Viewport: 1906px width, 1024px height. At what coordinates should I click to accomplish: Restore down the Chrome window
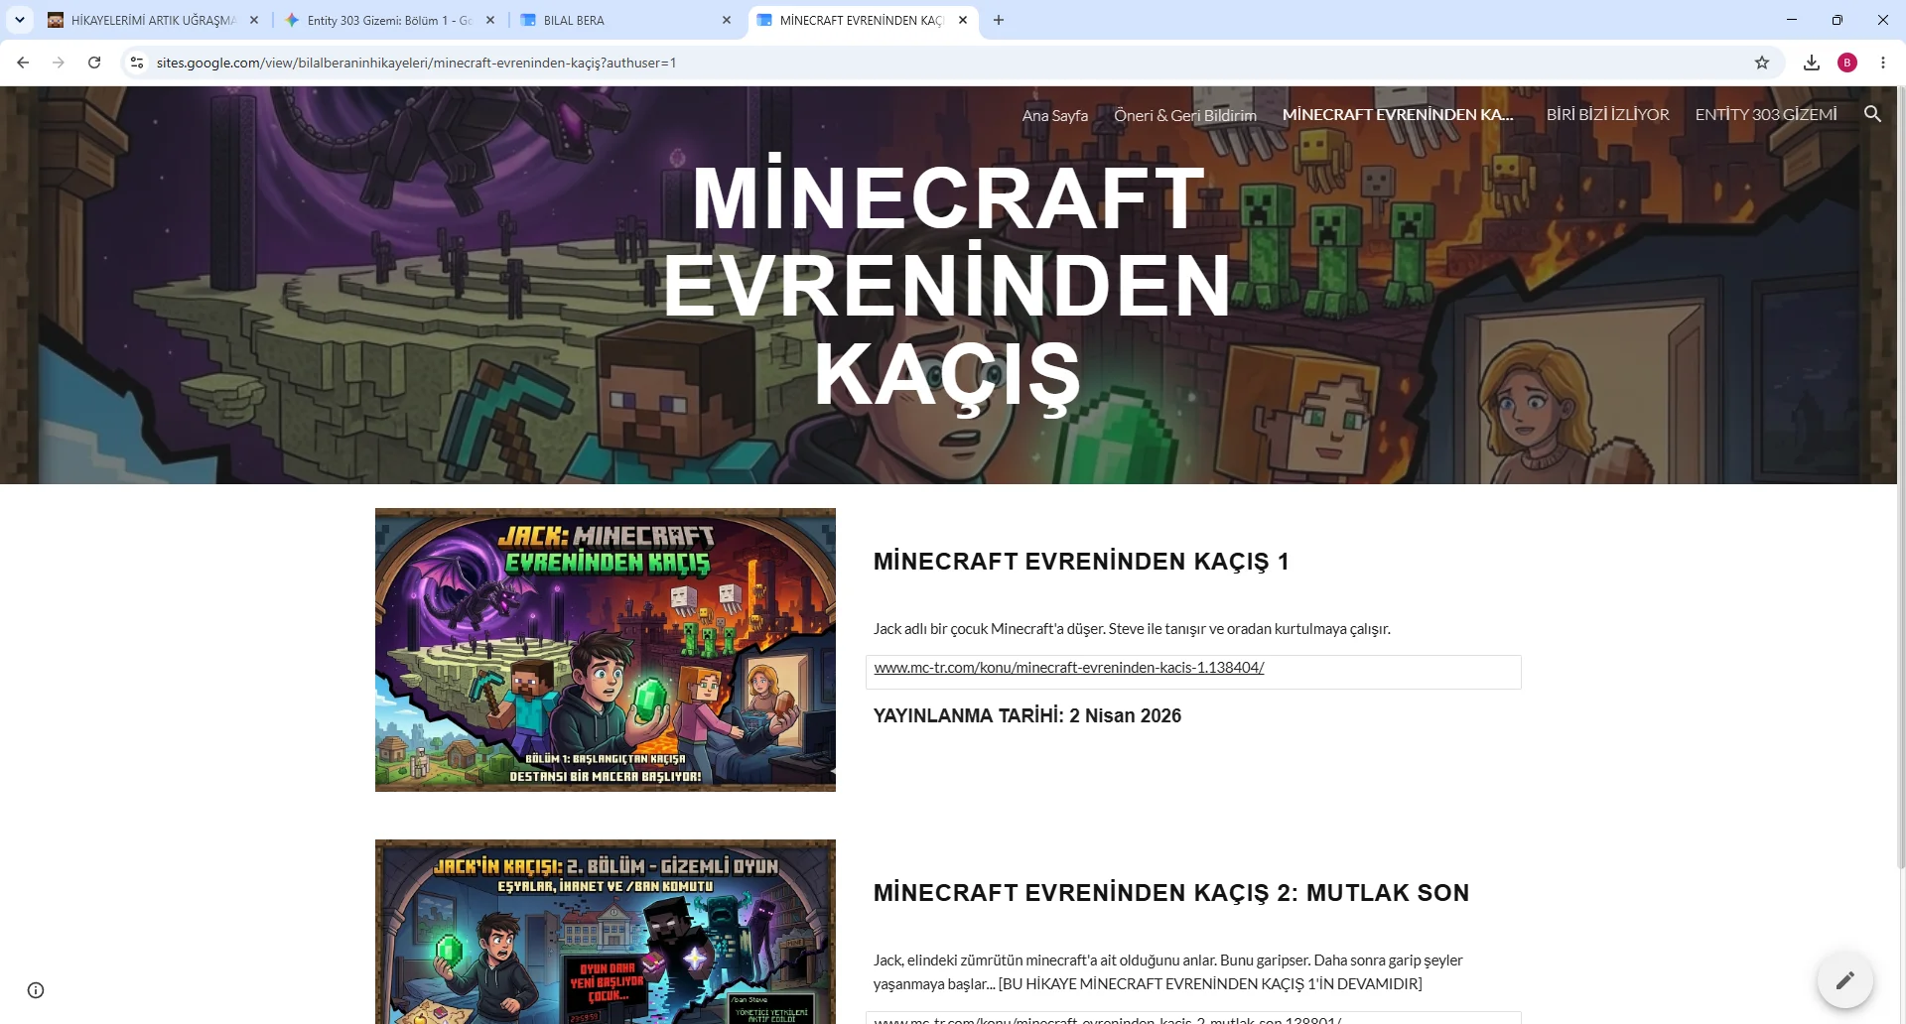coord(1838,20)
